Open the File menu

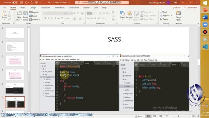(4, 8)
